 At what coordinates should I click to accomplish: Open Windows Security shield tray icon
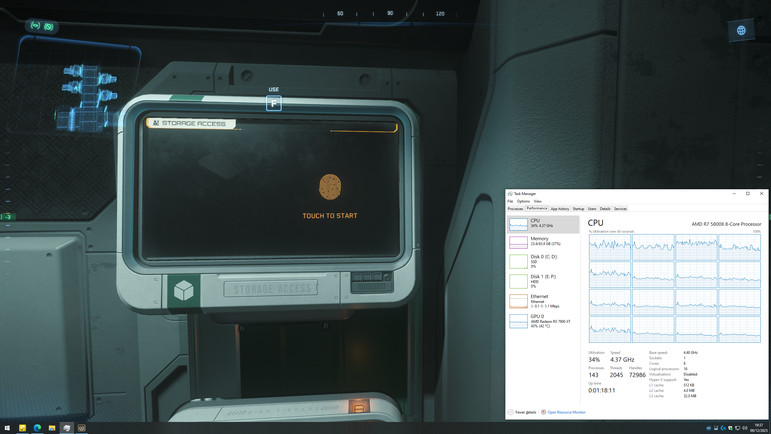[x=730, y=428]
